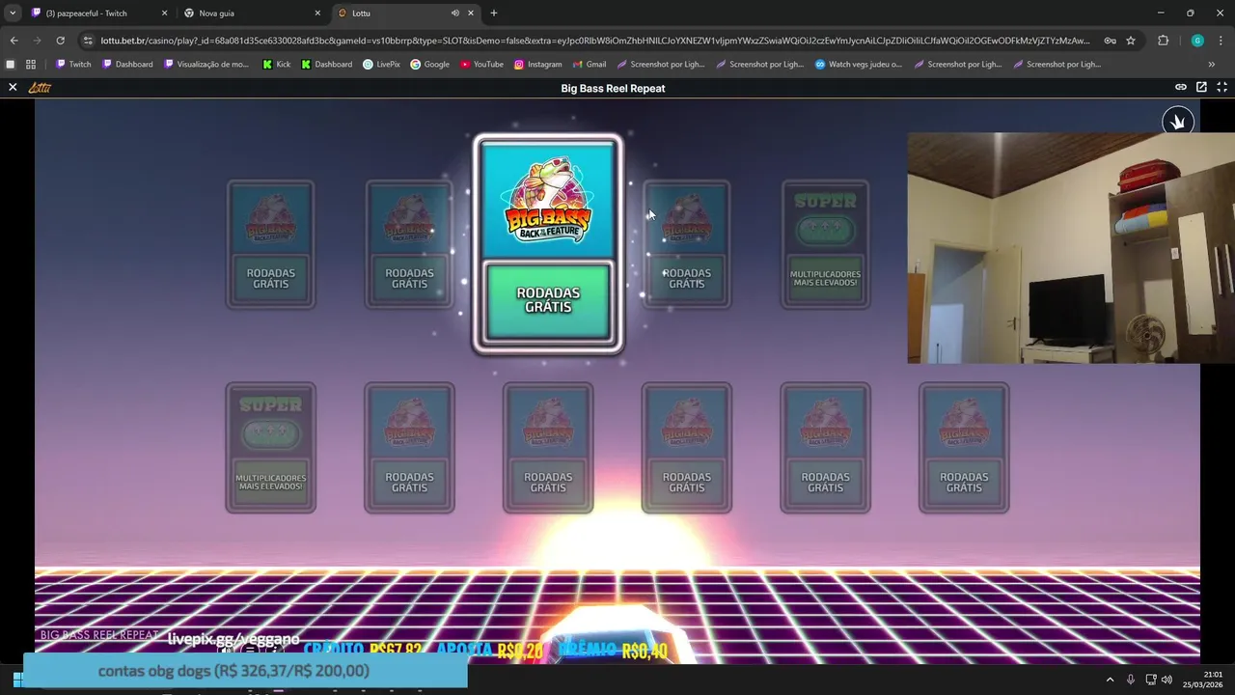This screenshot has width=1235, height=695.
Task: Pick the top-row SUPER multiplicadores card
Action: tap(825, 245)
